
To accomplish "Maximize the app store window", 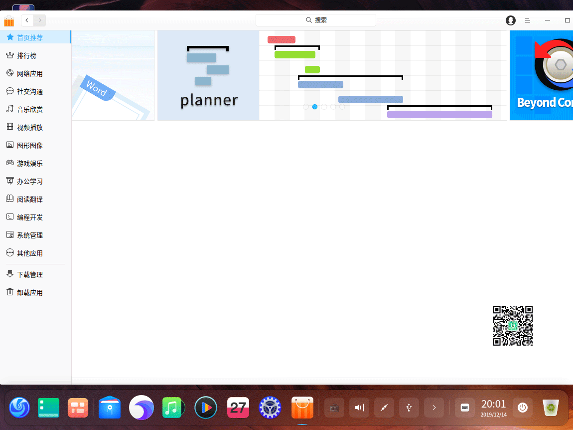I will click(567, 20).
